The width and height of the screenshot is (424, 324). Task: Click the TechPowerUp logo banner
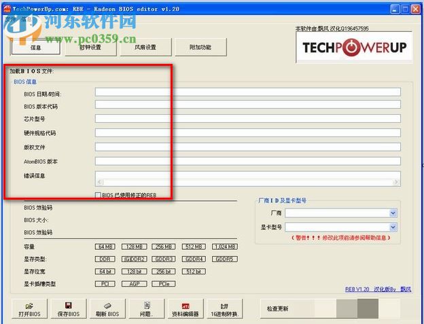pos(354,48)
